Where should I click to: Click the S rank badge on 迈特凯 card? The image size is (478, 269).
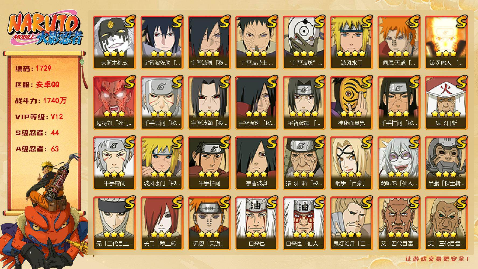click(x=129, y=82)
